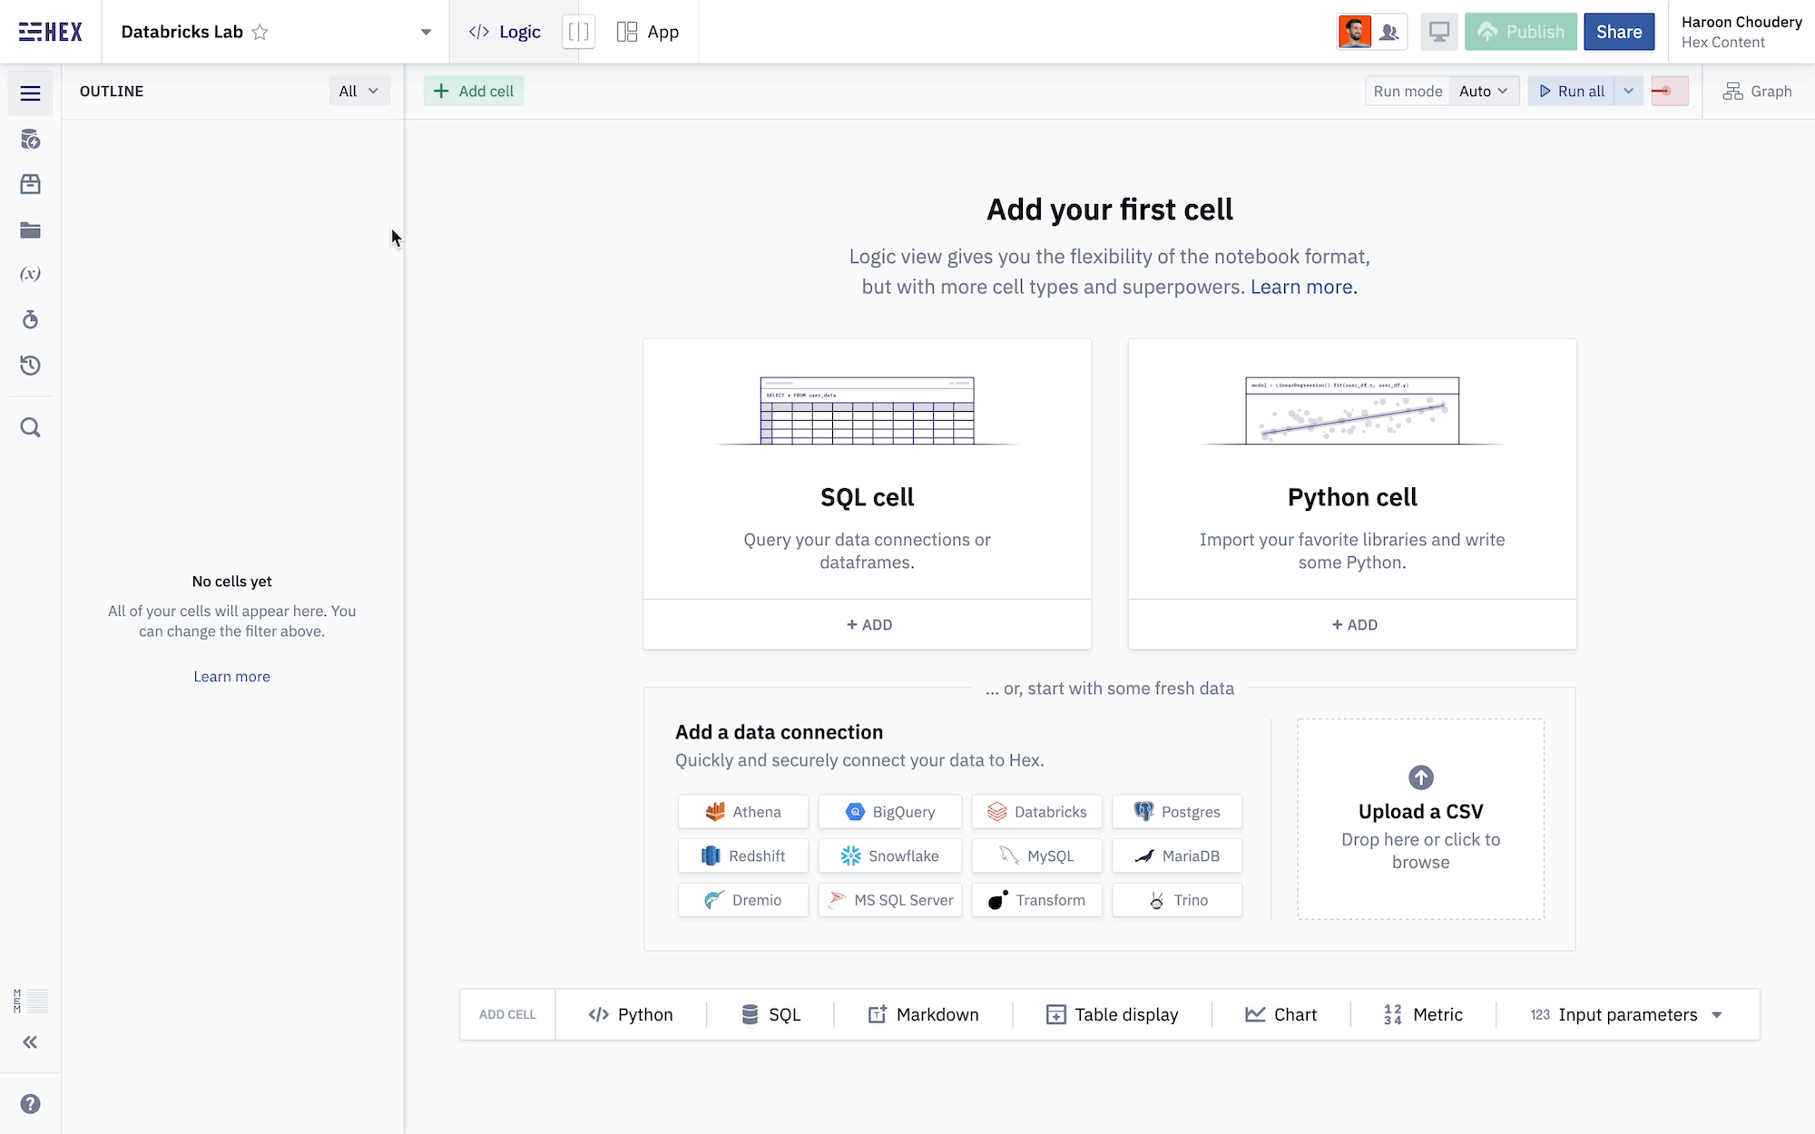This screenshot has width=1815, height=1134.
Task: Toggle the collapse sidebar chevron
Action: pos(29,1042)
